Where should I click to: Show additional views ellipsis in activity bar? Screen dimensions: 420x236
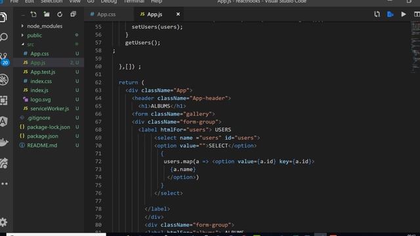pos(5,184)
